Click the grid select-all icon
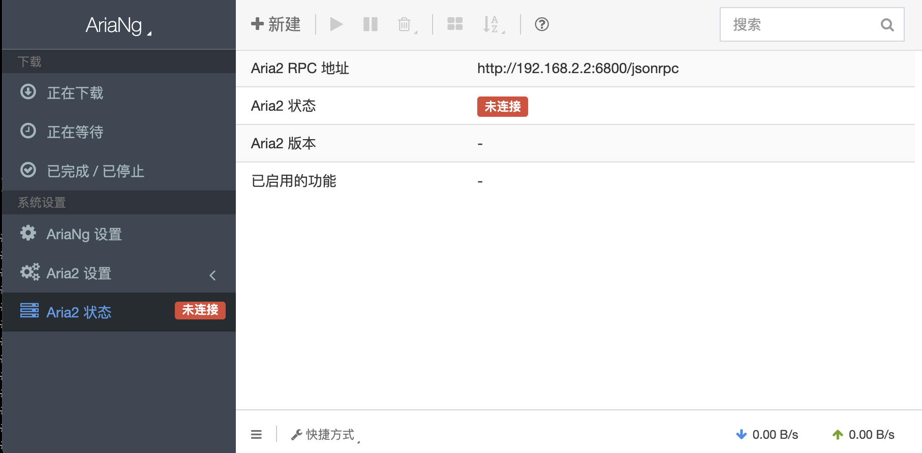The height and width of the screenshot is (453, 922). point(455,24)
